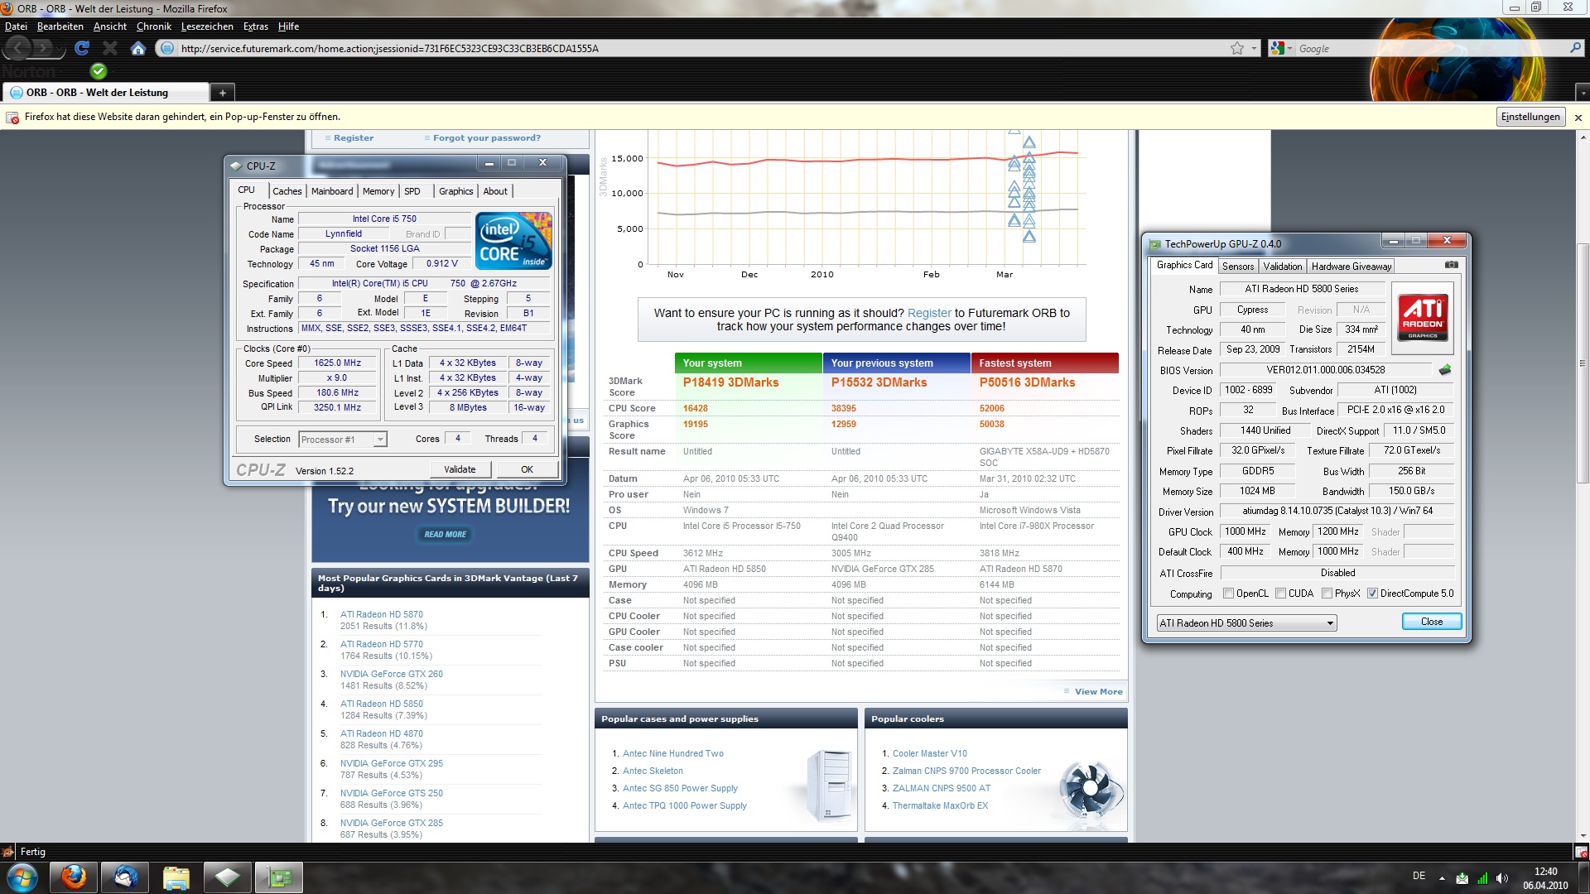The image size is (1590, 894).
Task: Toggle the DirectCompute 5.0 checkbox
Action: [x=1372, y=594]
